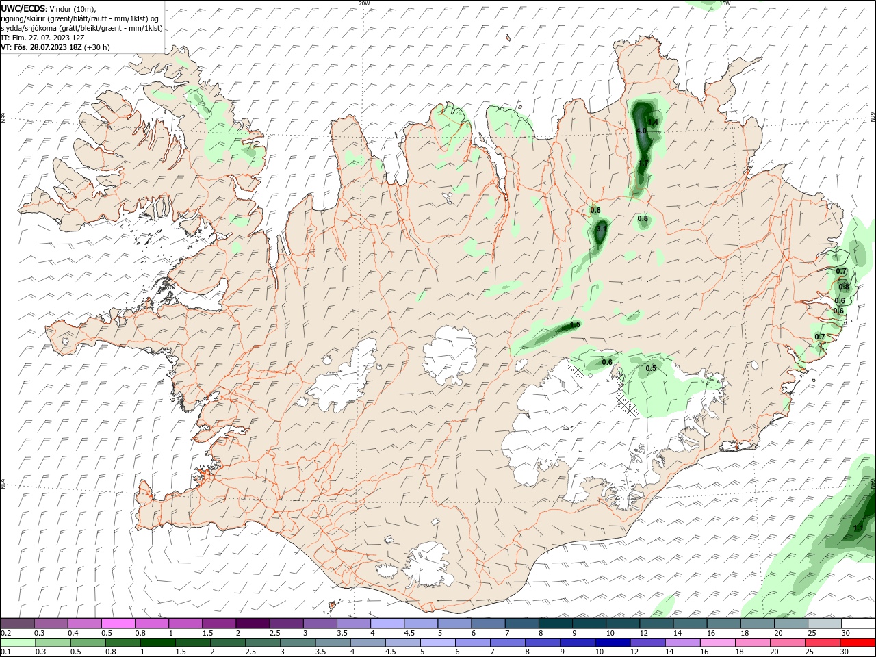The width and height of the screenshot is (876, 657).
Task: Click the lavender swatch after 4 in upper legend
Action: [386, 623]
